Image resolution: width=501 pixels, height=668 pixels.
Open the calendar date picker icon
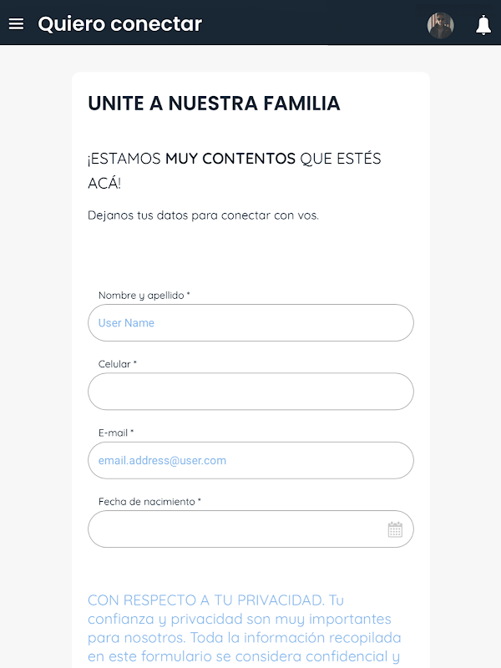tap(395, 529)
